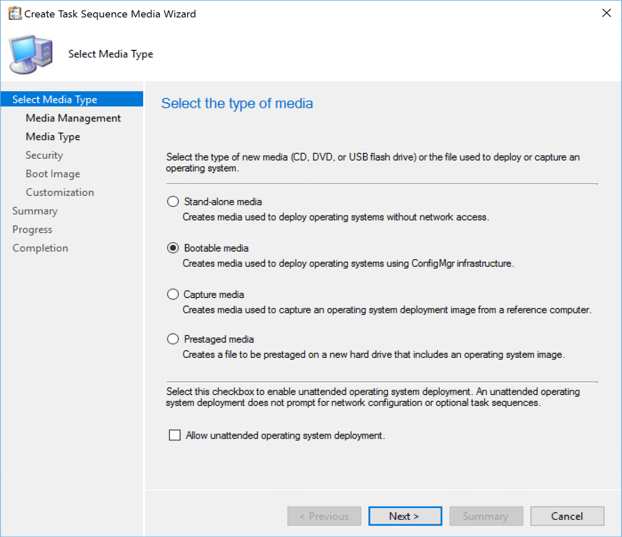Enable unattended operating system deployment
The width and height of the screenshot is (622, 537).
point(175,435)
